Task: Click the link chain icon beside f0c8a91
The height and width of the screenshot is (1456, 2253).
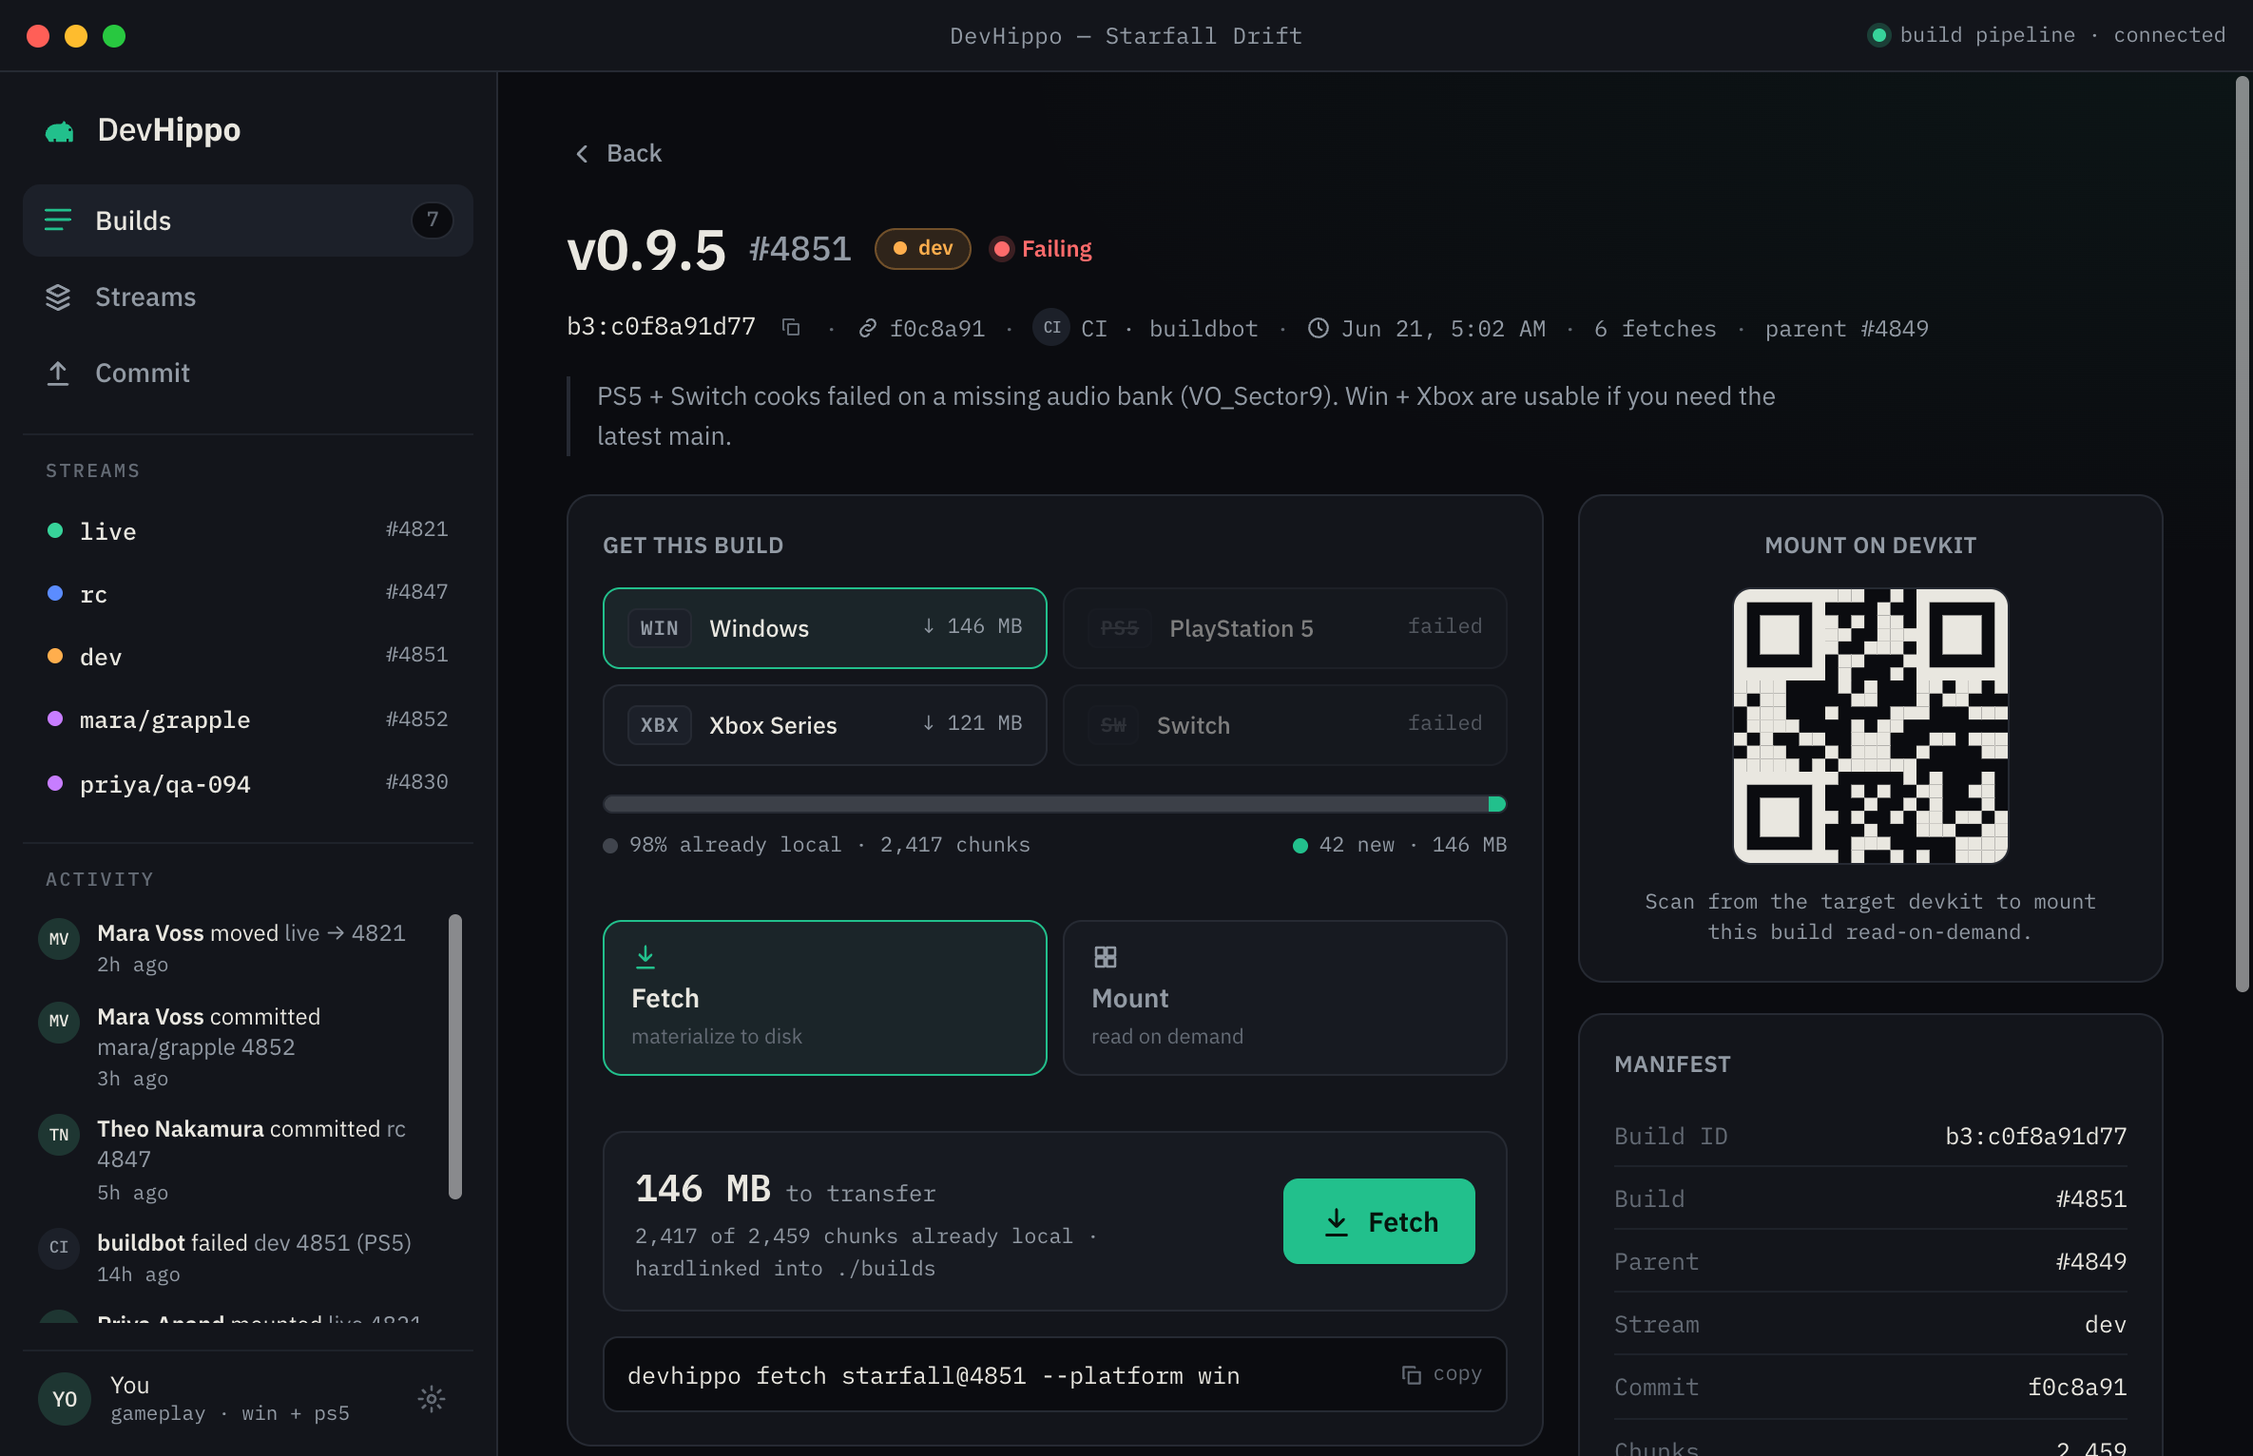Action: (x=867, y=329)
